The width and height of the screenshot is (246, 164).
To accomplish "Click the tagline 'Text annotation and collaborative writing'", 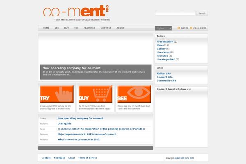I will coord(82,20).
